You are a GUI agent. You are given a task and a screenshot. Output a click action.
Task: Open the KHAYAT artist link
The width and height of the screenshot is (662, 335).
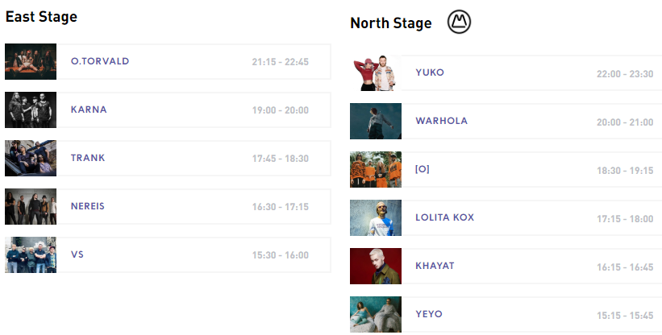click(x=435, y=266)
